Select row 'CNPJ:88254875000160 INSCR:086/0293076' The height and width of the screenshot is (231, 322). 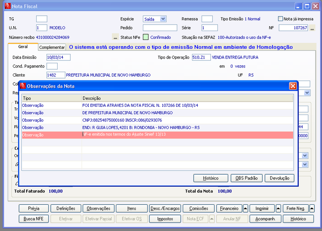click(x=157, y=120)
